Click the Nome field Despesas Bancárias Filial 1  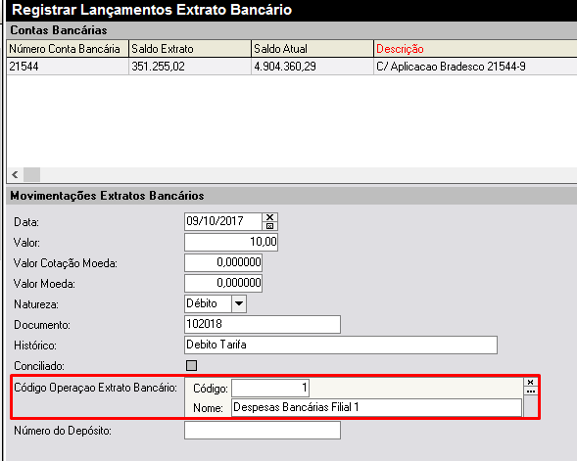[376, 408]
